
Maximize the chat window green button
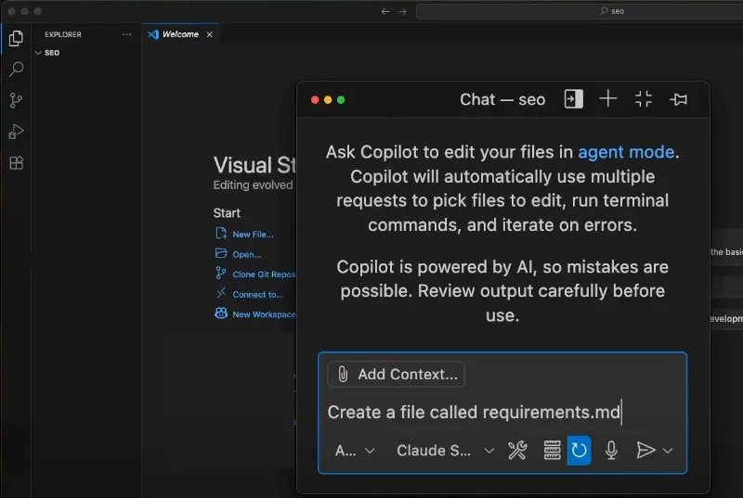pyautogui.click(x=341, y=100)
